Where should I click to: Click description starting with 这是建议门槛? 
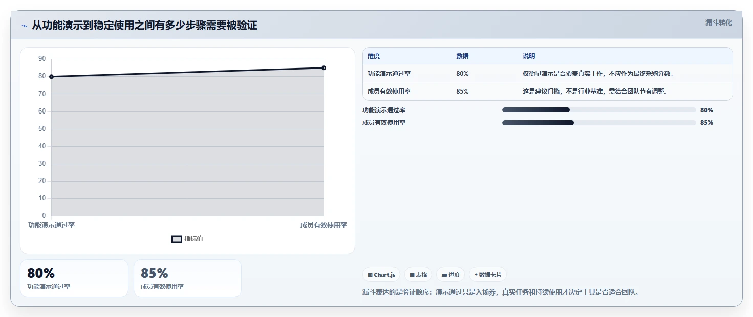point(595,92)
